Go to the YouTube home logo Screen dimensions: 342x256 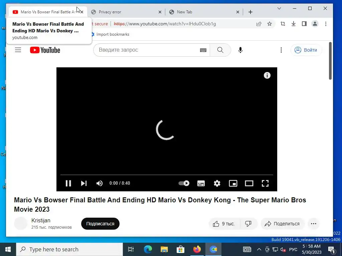[45, 50]
